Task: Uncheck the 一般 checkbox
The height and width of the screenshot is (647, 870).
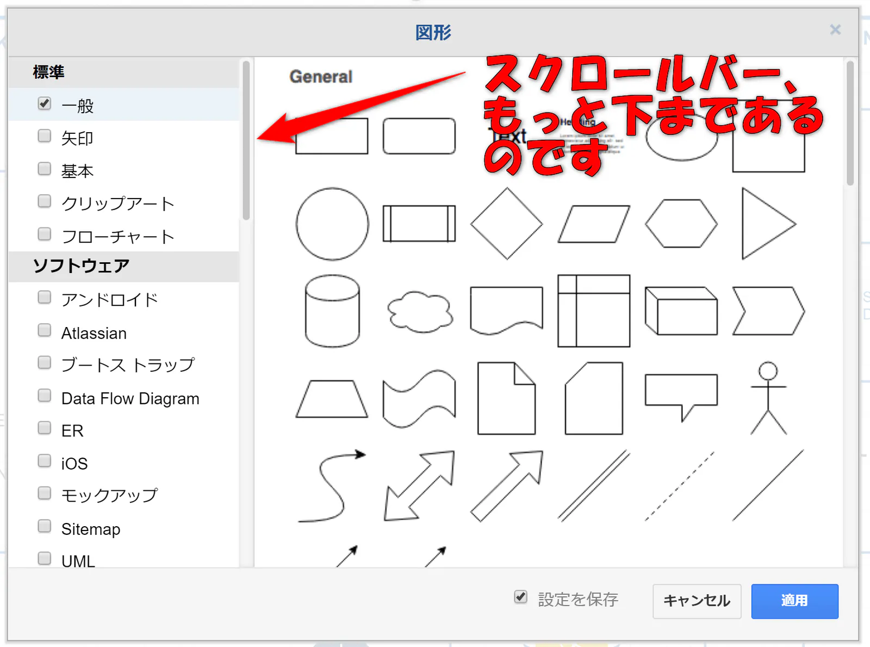Action: 45,103
